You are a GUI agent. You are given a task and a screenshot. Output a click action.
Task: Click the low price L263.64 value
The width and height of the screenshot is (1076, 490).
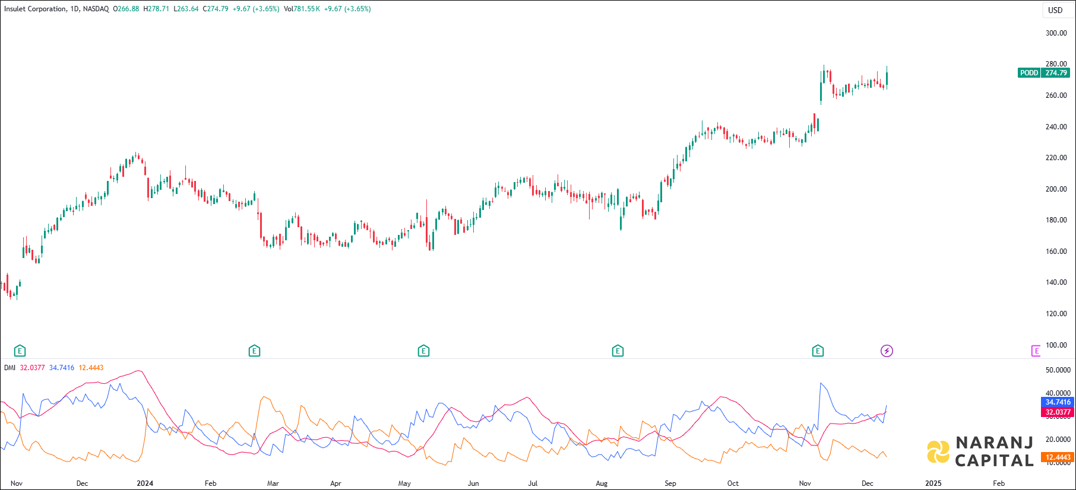coord(186,9)
